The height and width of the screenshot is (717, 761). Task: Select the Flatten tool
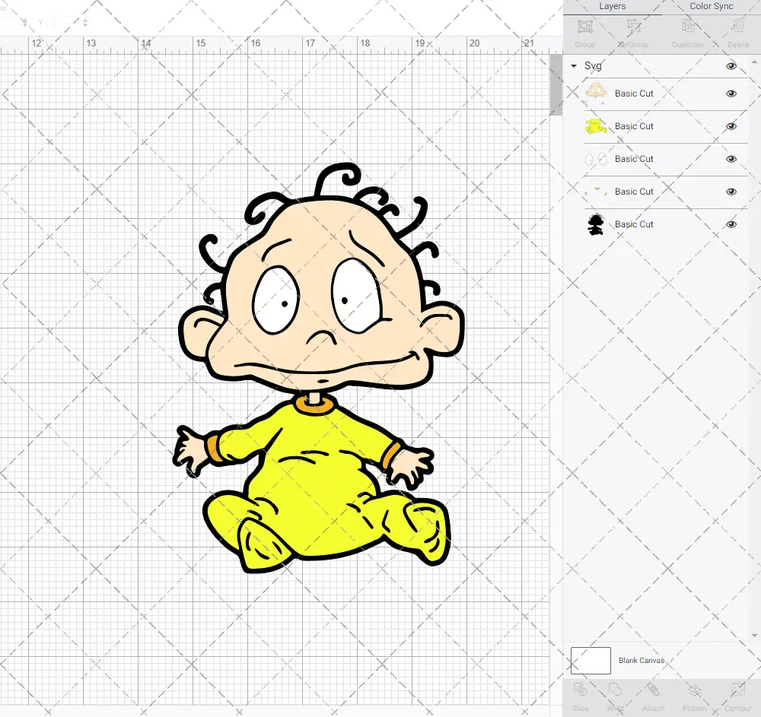pyautogui.click(x=695, y=690)
